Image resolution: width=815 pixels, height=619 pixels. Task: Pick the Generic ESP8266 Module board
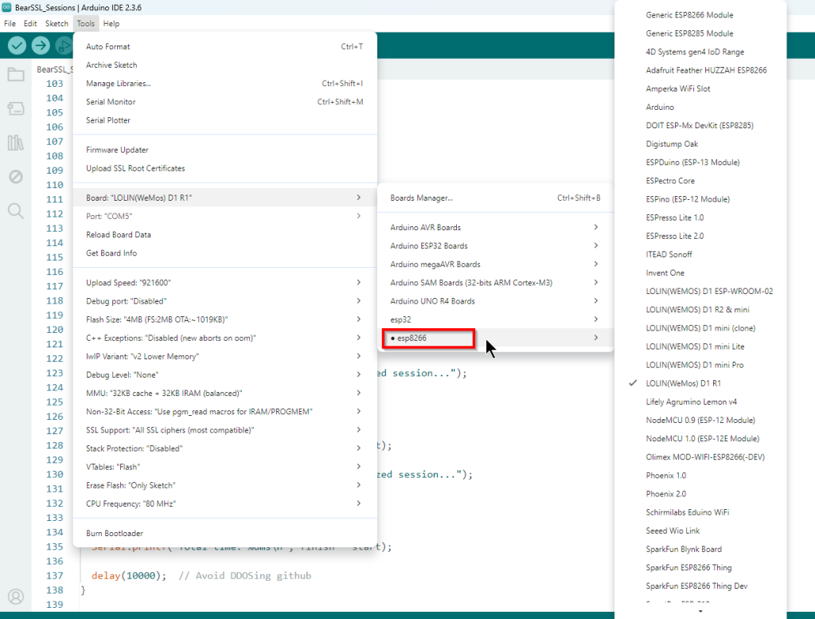pos(689,15)
